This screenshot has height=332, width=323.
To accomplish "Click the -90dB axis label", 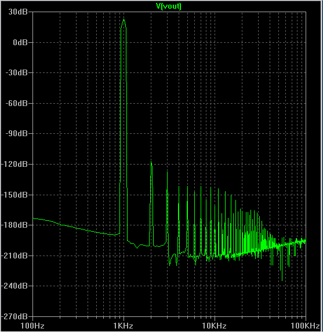I will coord(17,134).
